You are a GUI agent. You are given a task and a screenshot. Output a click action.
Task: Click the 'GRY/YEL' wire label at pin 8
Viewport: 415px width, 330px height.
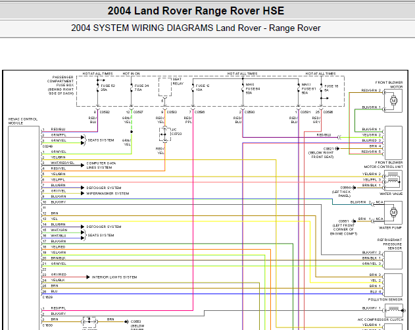point(59,191)
